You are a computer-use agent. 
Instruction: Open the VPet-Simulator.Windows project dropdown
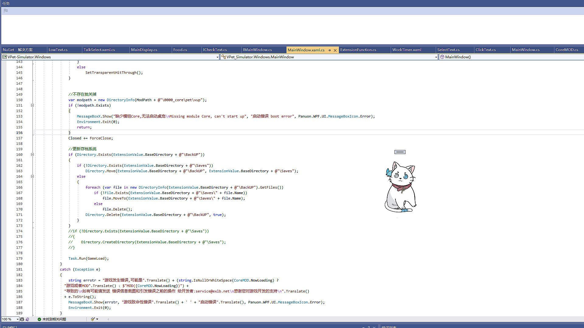(217, 57)
